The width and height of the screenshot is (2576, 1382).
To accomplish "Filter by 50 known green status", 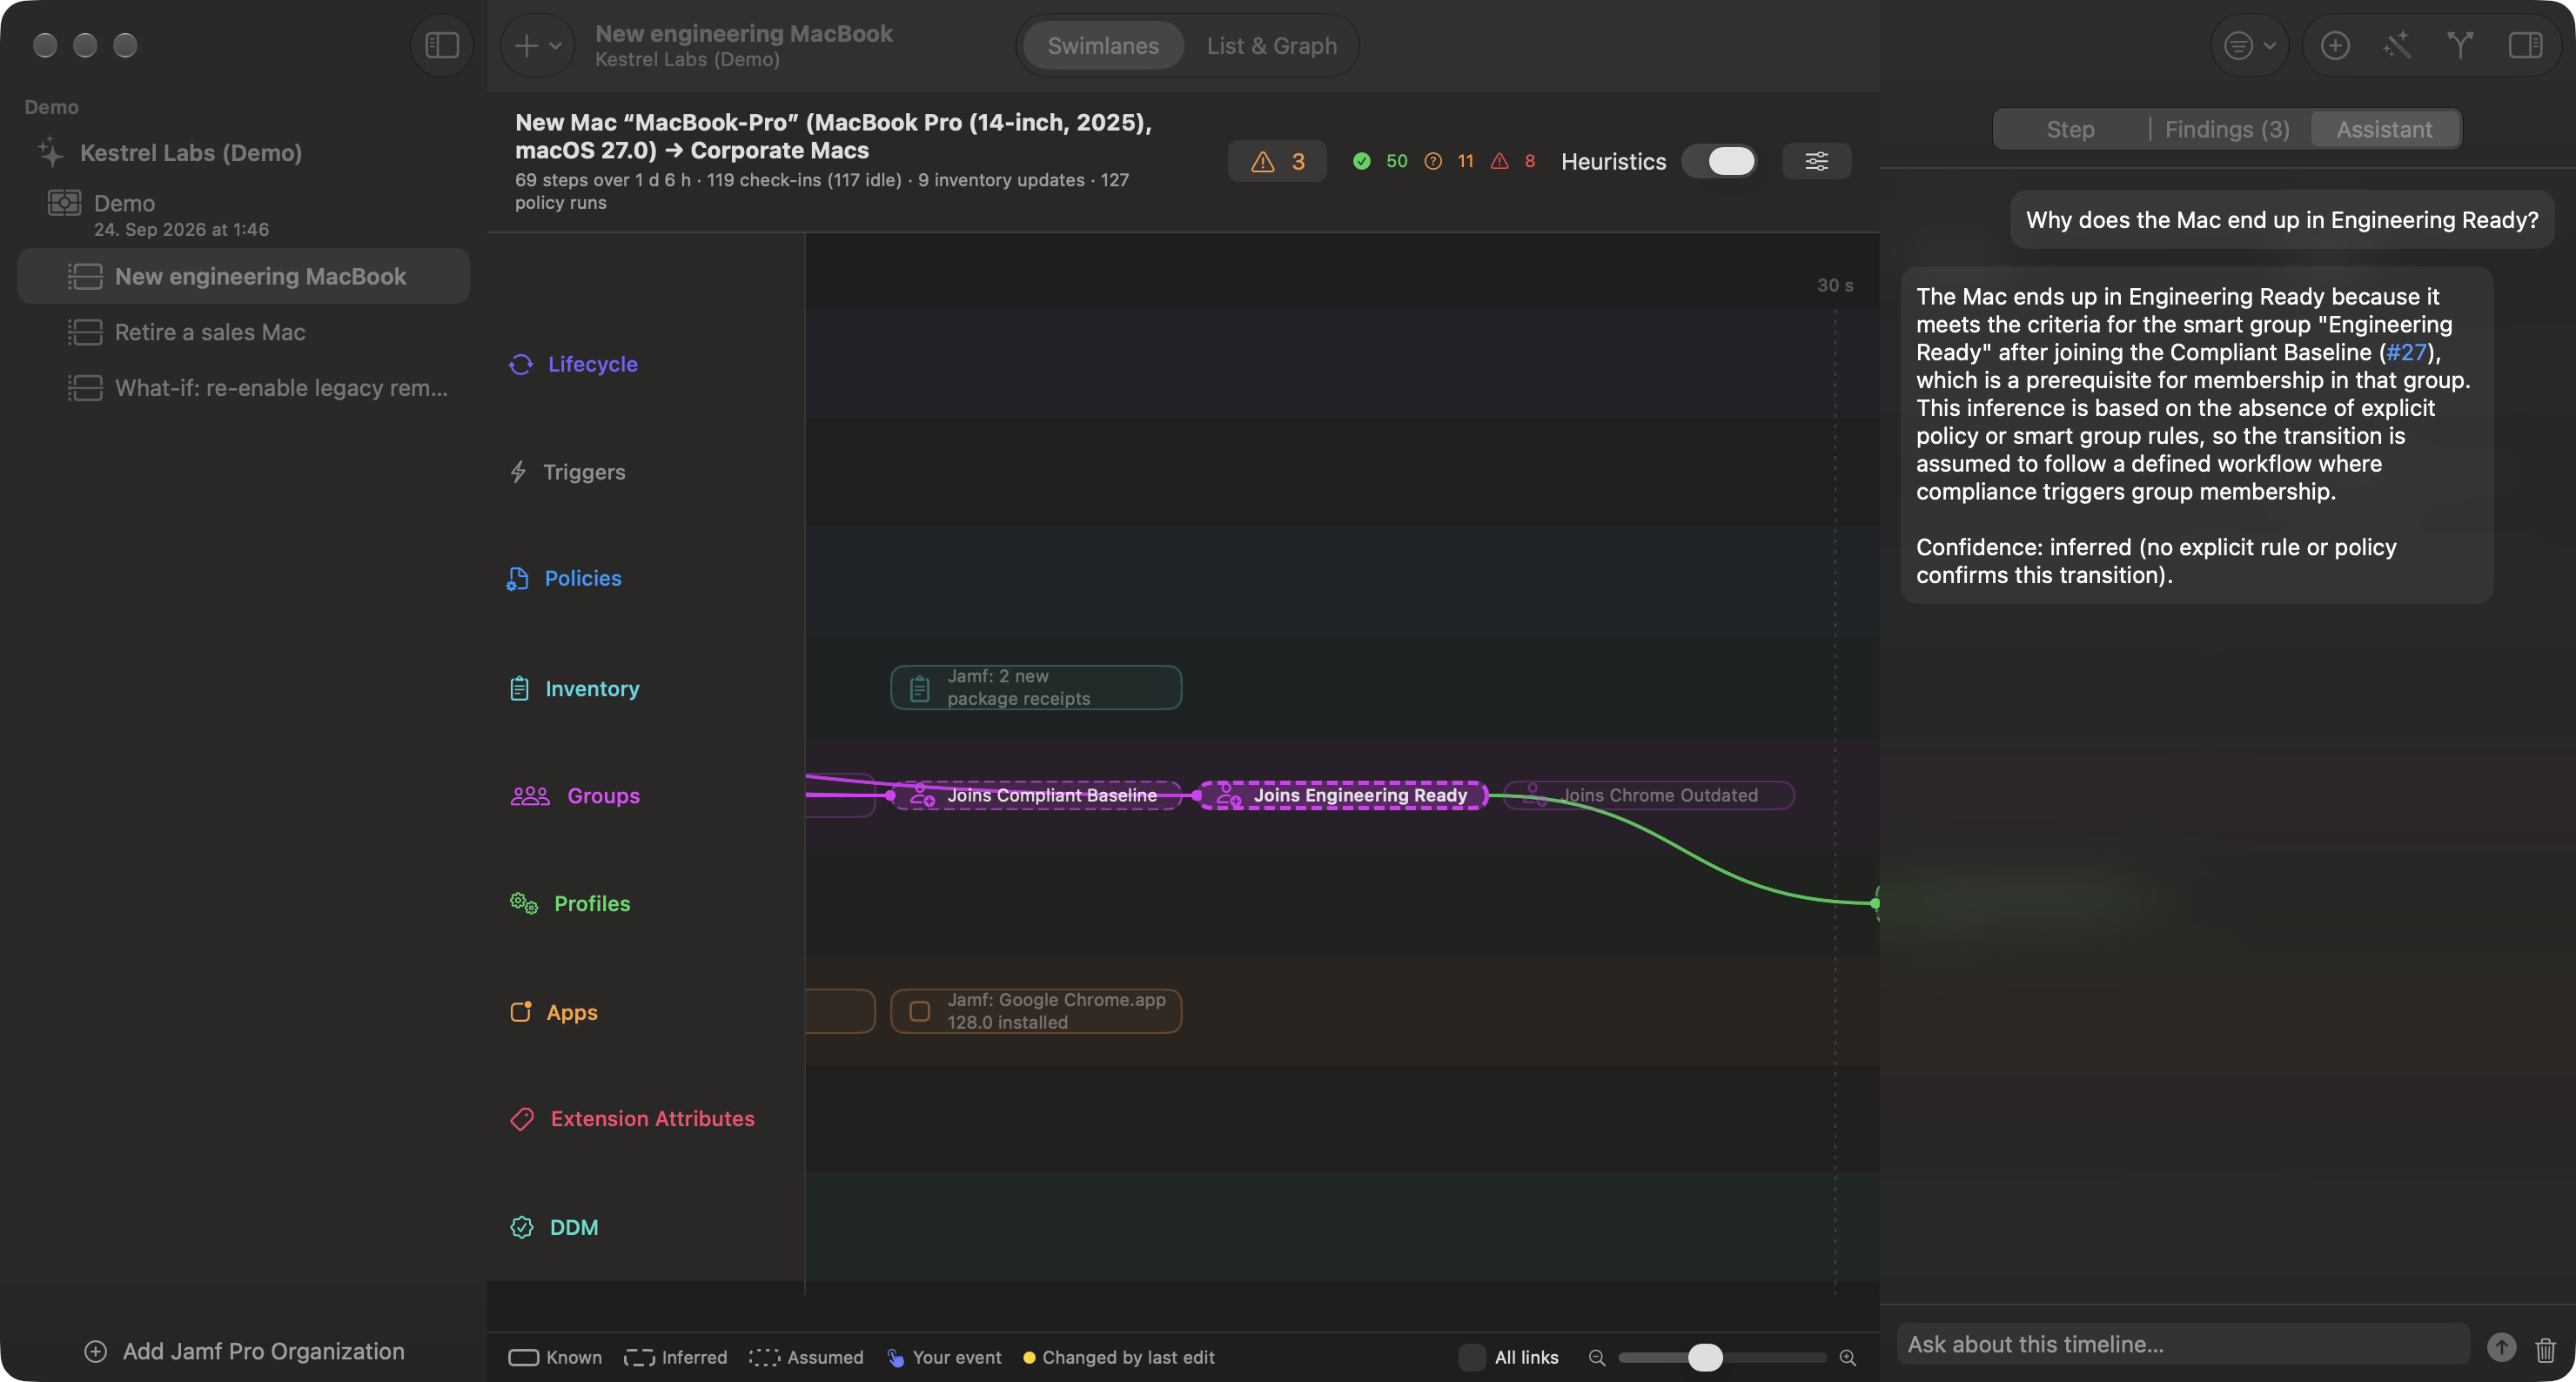I will (1380, 161).
